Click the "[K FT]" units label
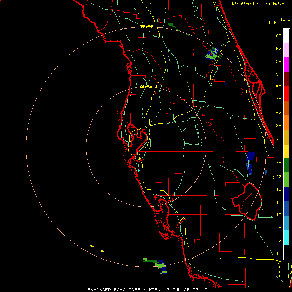 (x=274, y=23)
